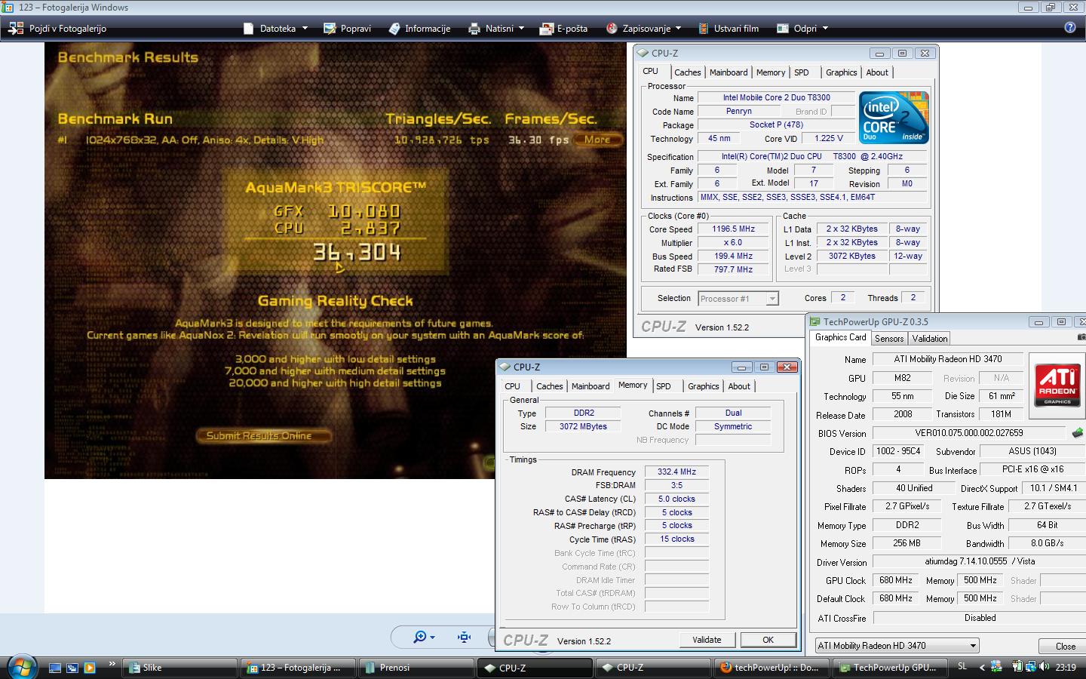Click the printer icon beside Natisni
Image resolution: width=1086 pixels, height=679 pixels.
click(474, 29)
